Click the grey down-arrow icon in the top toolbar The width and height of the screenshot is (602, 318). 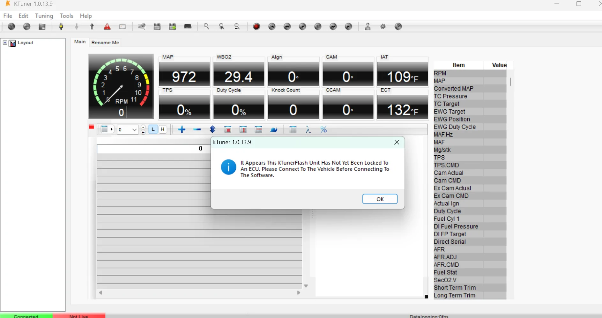pos(77,26)
